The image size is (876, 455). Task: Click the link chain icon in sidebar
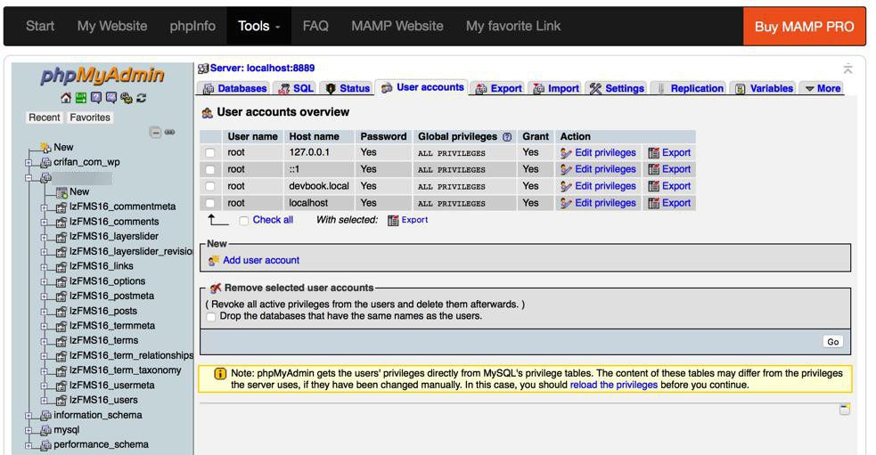[170, 133]
